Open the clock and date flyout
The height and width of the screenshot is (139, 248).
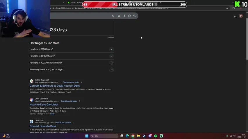pos(242,136)
